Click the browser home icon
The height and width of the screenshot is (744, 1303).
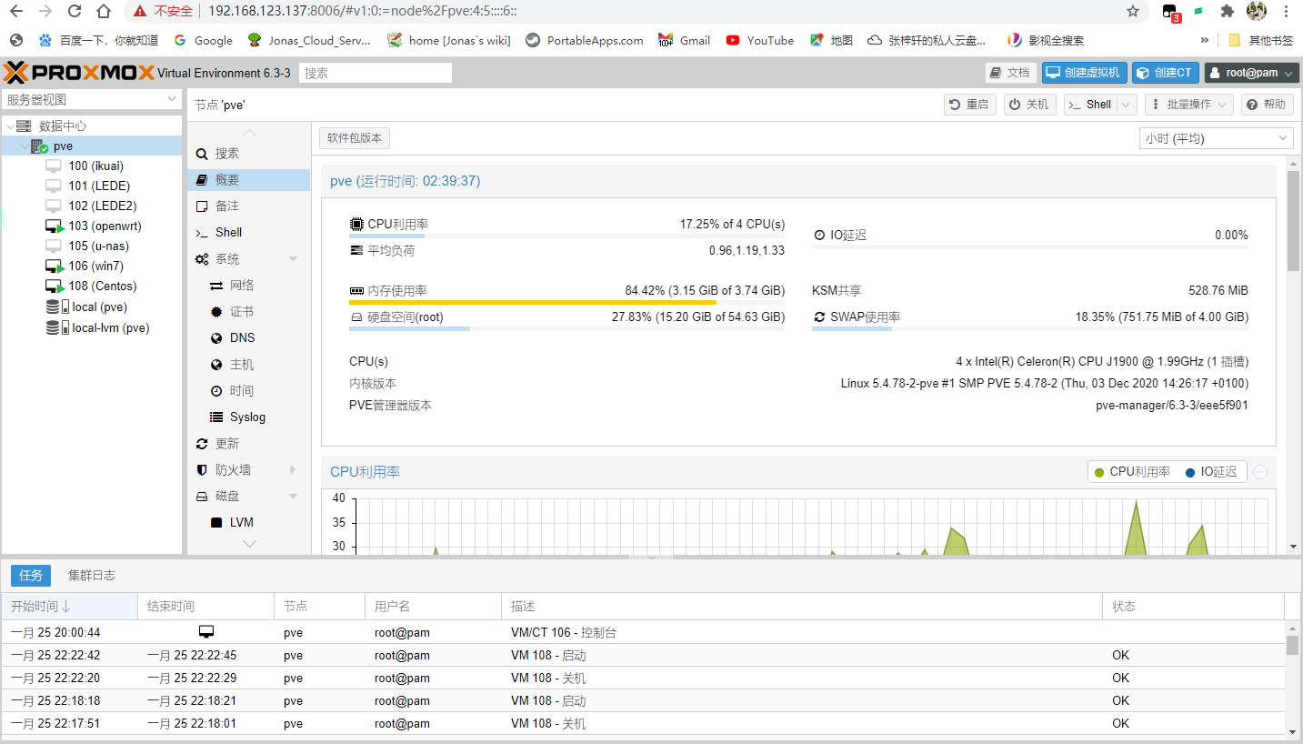pyautogui.click(x=104, y=11)
